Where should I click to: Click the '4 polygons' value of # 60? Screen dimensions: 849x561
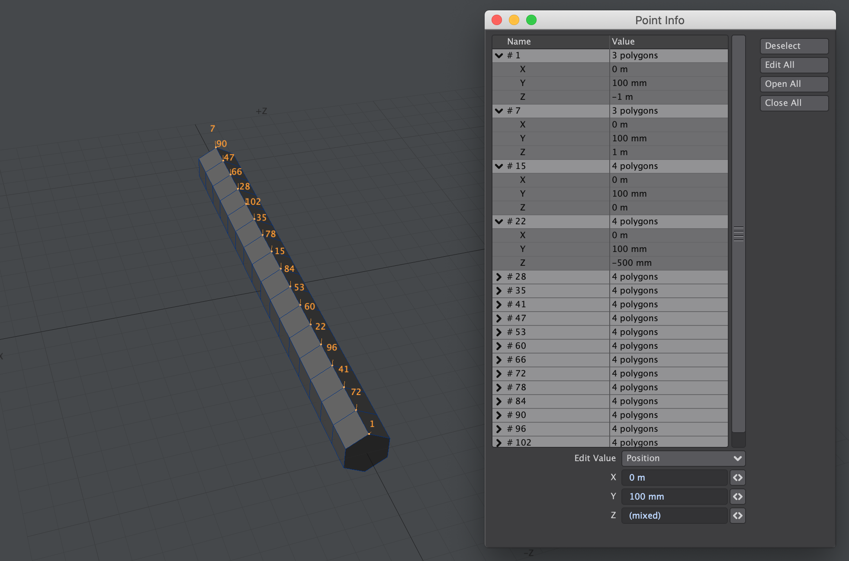coord(635,346)
